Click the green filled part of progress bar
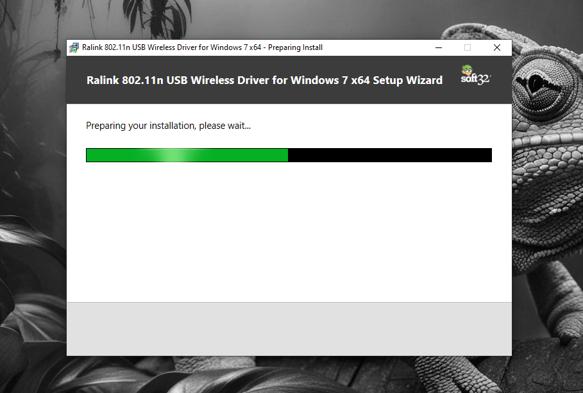 tap(187, 155)
